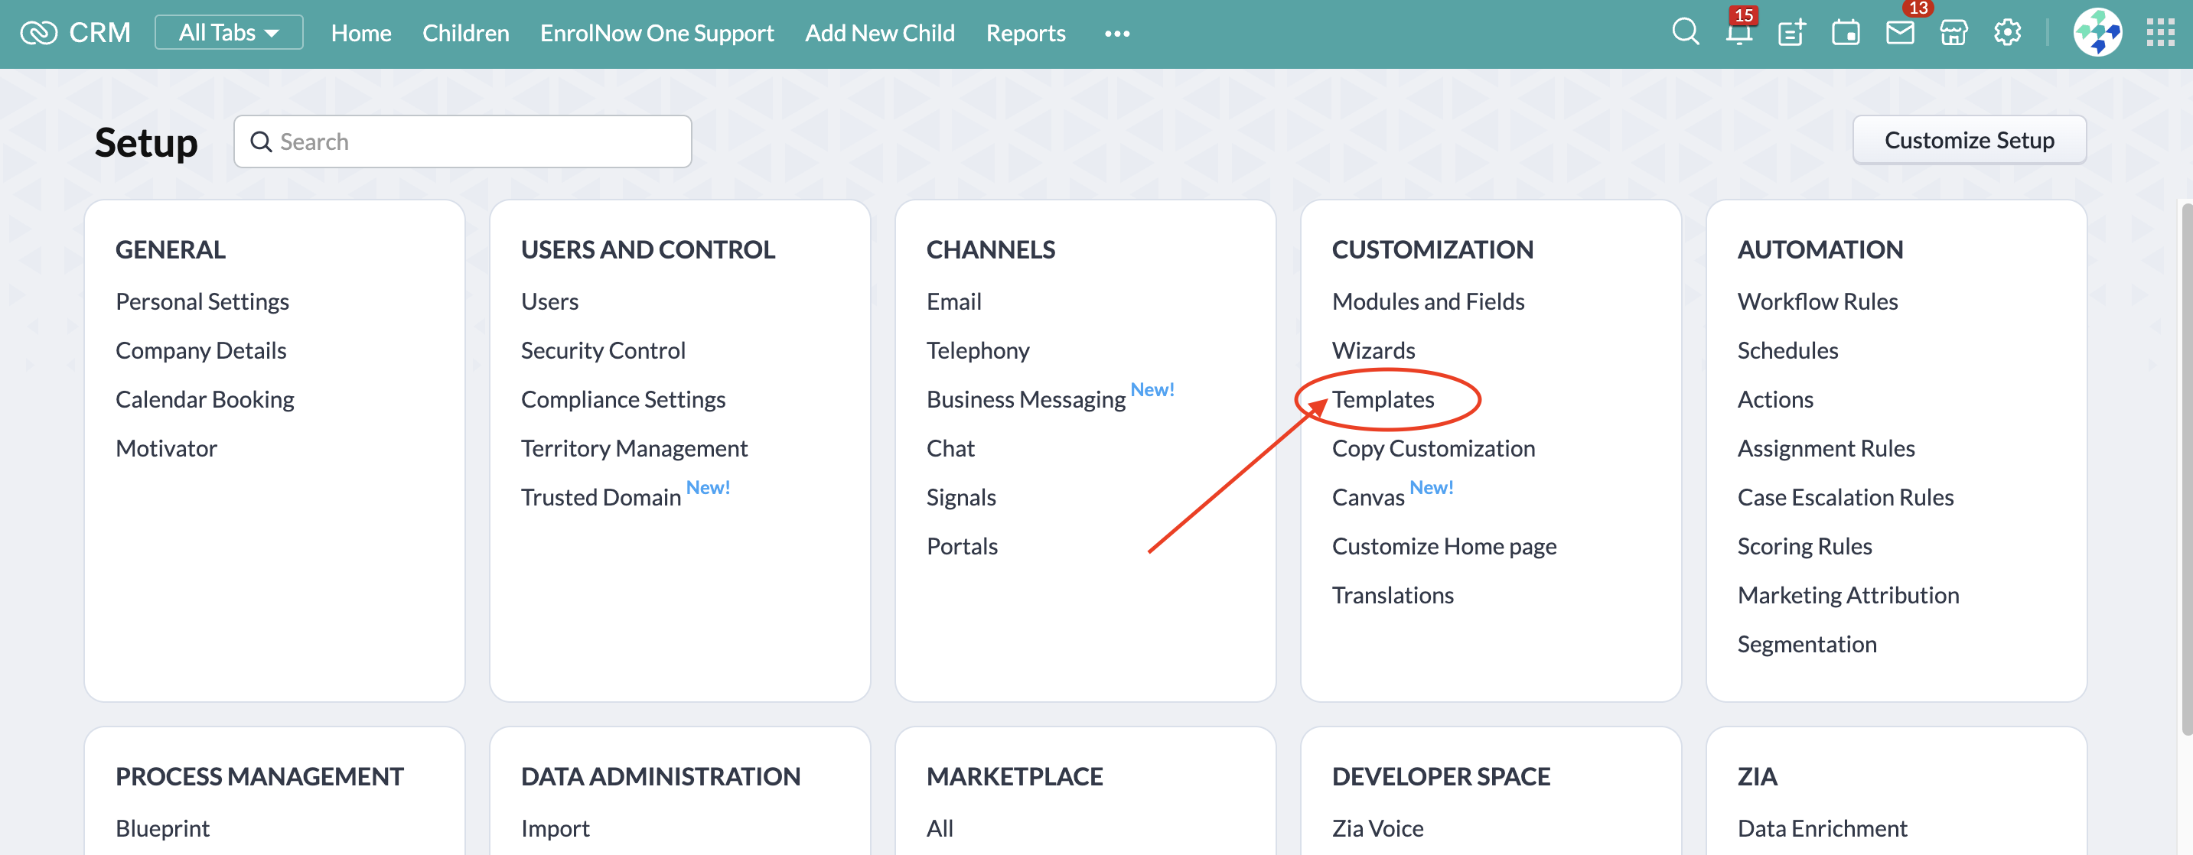
Task: Open the setup gear icon
Action: point(2006,33)
